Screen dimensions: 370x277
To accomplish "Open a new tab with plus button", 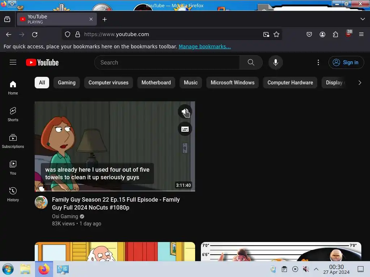I will click(104, 19).
